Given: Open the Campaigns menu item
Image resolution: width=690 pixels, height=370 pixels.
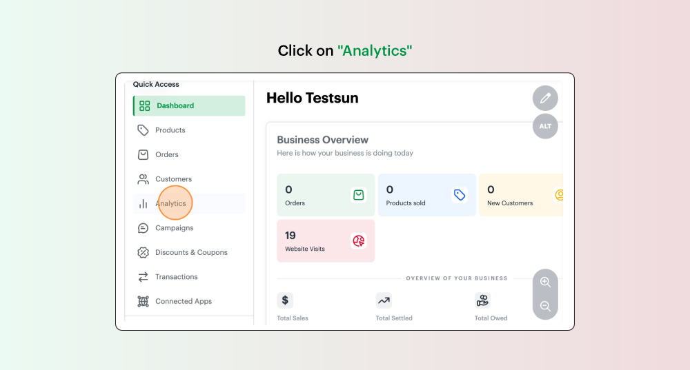Looking at the screenshot, I should point(189,228).
